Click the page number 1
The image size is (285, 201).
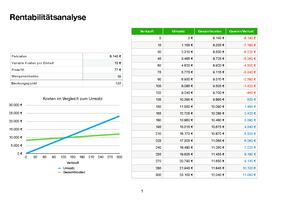click(x=142, y=191)
